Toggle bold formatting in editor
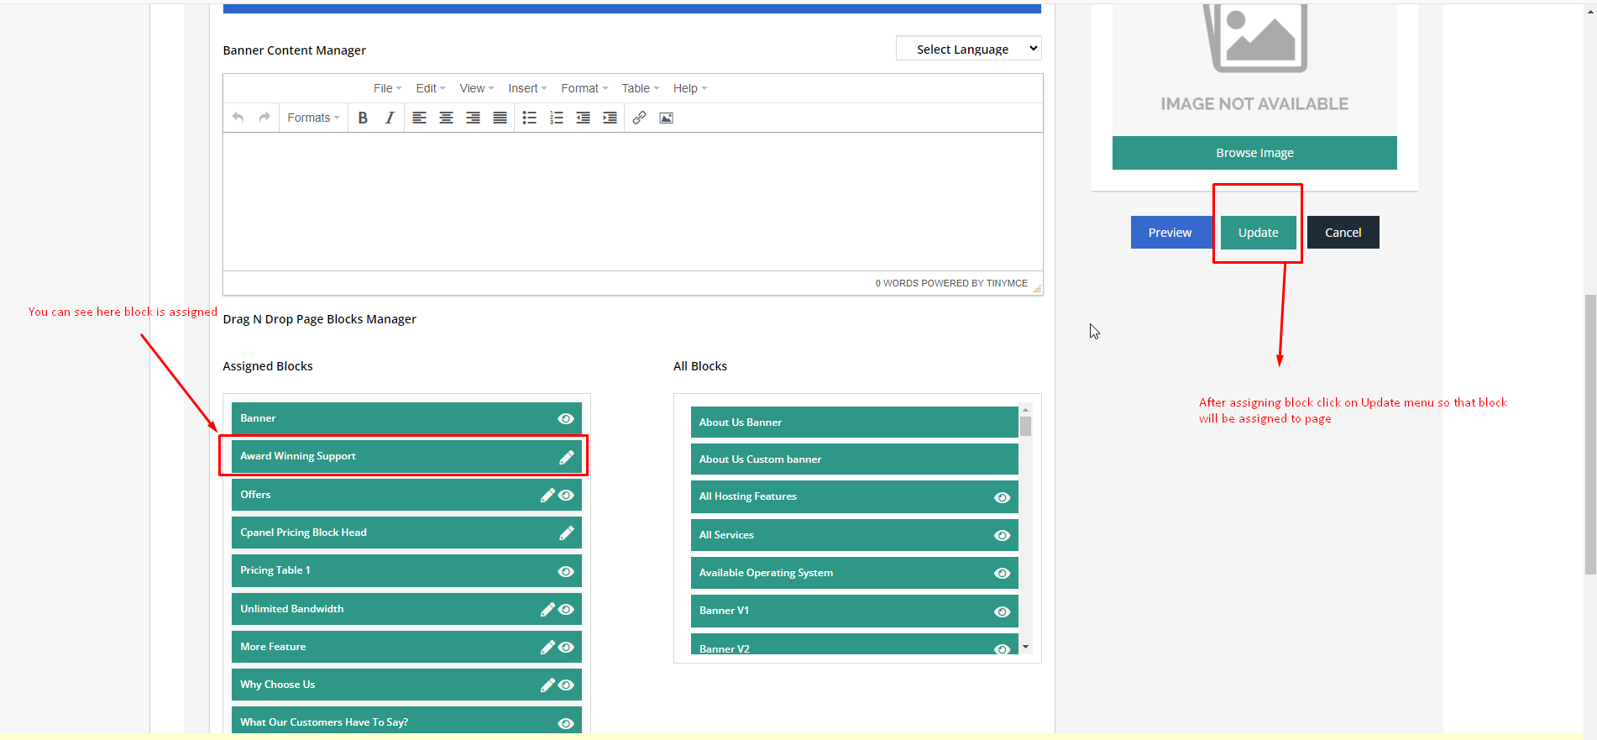This screenshot has height=740, width=1597. pos(363,118)
